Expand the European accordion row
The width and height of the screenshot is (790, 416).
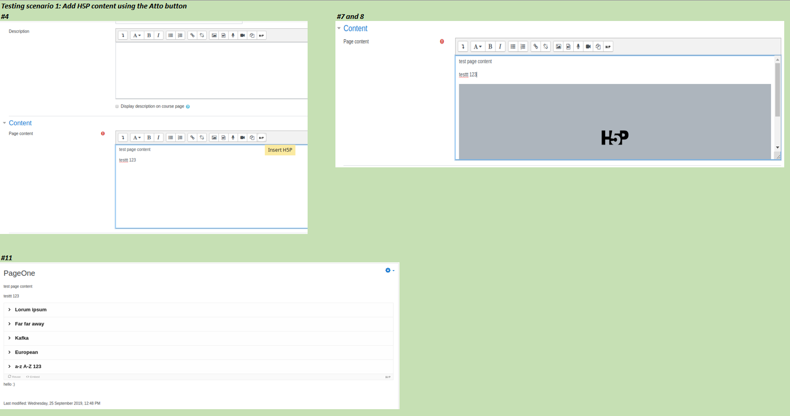[x=198, y=352]
